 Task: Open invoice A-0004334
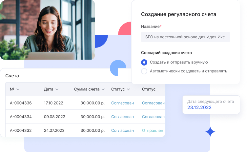[21, 117]
